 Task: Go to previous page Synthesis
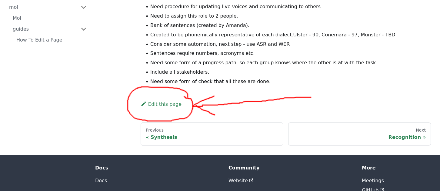(x=212, y=134)
